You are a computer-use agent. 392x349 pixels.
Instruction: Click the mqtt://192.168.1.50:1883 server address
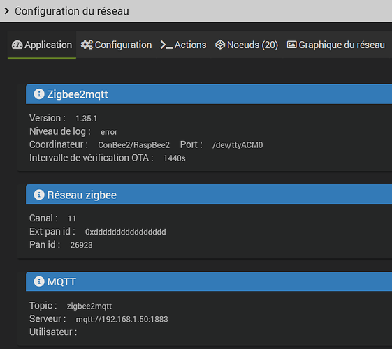pos(122,319)
